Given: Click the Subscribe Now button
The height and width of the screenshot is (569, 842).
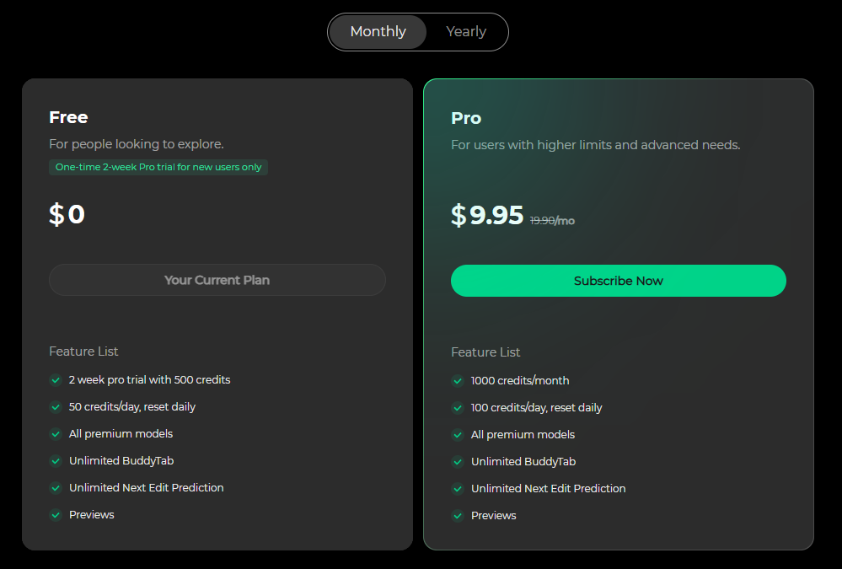Looking at the screenshot, I should [618, 281].
